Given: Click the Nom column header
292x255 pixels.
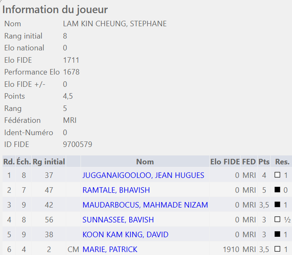Looking at the screenshot, I should point(145,161).
